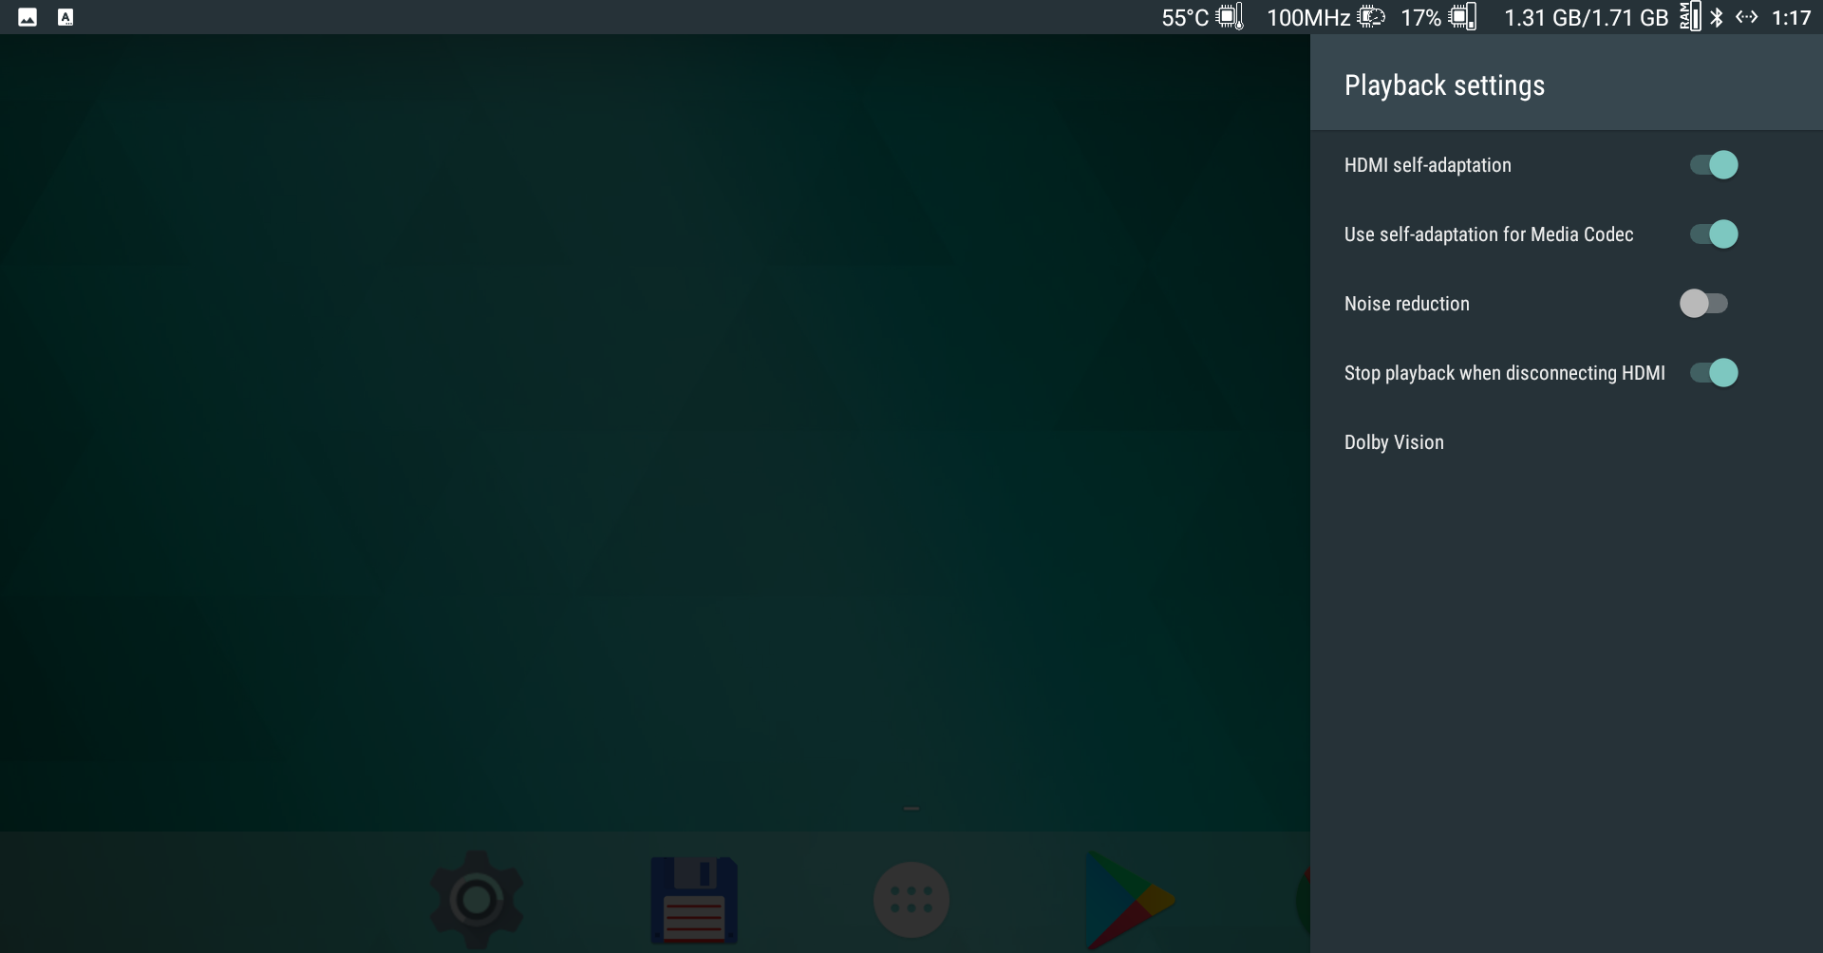Enable the Noise reduction switch
The height and width of the screenshot is (953, 1823).
click(1703, 304)
